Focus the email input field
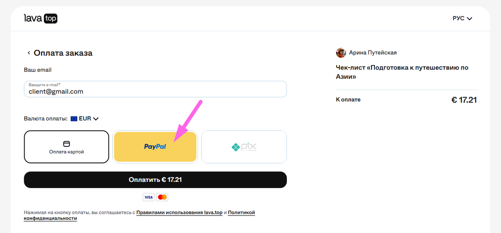The height and width of the screenshot is (233, 501). 155,89
